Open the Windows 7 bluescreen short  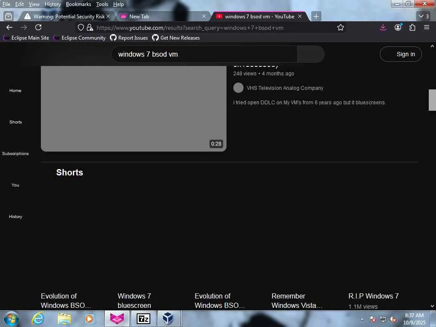tap(134, 301)
